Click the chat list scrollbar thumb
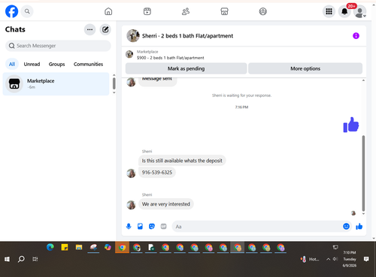This screenshot has height=277, width=376. pos(114,83)
